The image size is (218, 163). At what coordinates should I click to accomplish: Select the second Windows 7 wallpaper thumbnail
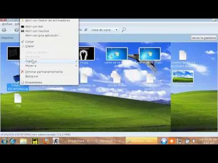(150, 54)
